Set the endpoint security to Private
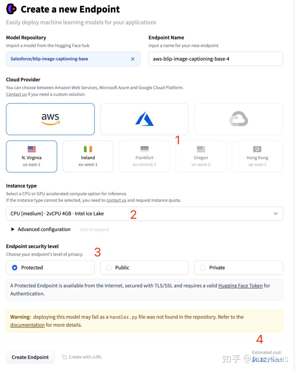The image size is (296, 371). [x=203, y=268]
